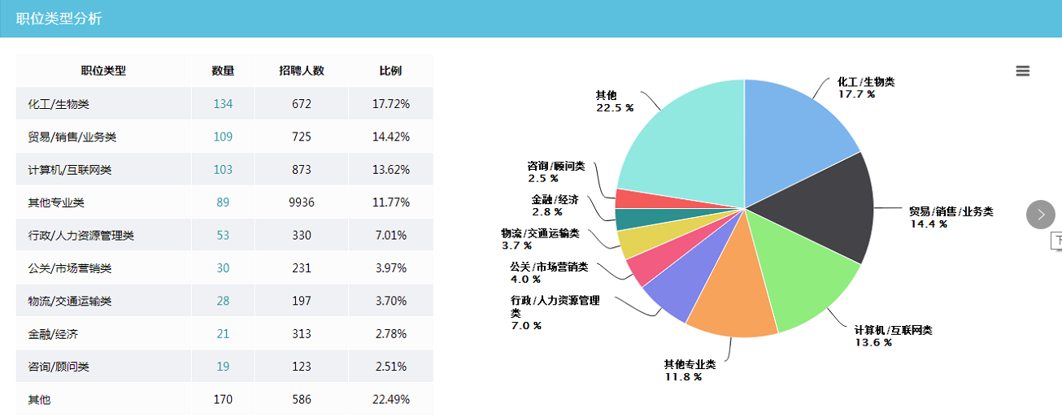
Task: Click the 19 count for 咨询/顾问类
Action: [x=223, y=367]
